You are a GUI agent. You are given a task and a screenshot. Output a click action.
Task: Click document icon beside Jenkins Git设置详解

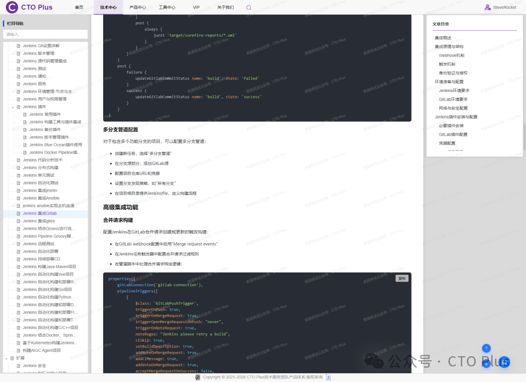point(19,46)
